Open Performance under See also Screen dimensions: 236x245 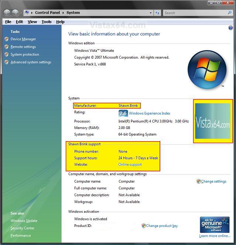coord(21,235)
